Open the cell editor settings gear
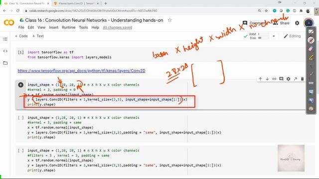Viewport: 319px width, 179px height. coord(288,79)
